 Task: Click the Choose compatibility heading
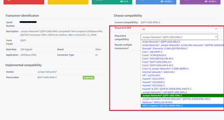coord(128,15)
